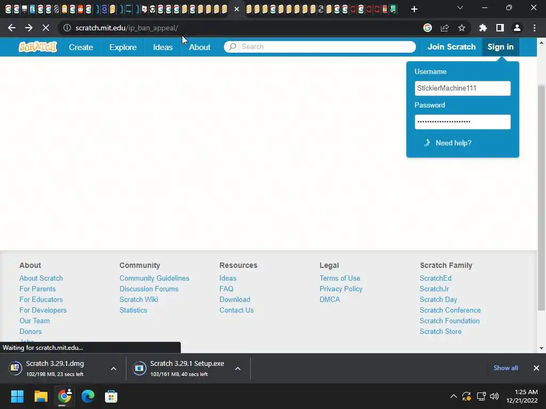Open the Windows Start menu
Screen dimensions: 546x409
[17, 396]
